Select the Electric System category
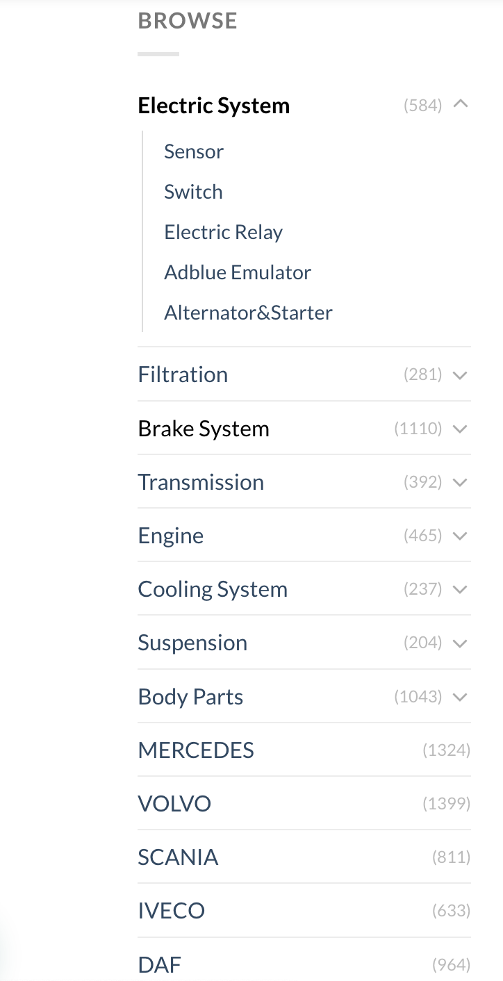Viewport: 503px width, 981px height. point(213,106)
